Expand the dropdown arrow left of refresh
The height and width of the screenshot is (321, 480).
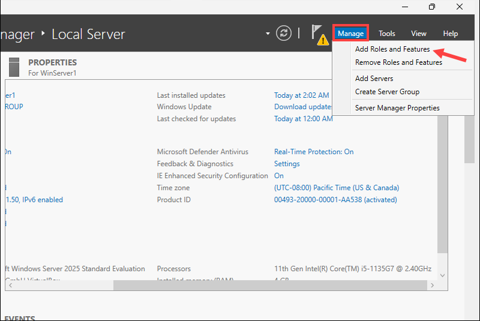[x=268, y=34]
